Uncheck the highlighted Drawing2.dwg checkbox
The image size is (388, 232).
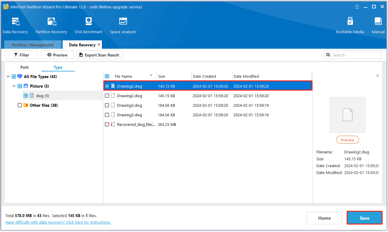click(x=107, y=86)
